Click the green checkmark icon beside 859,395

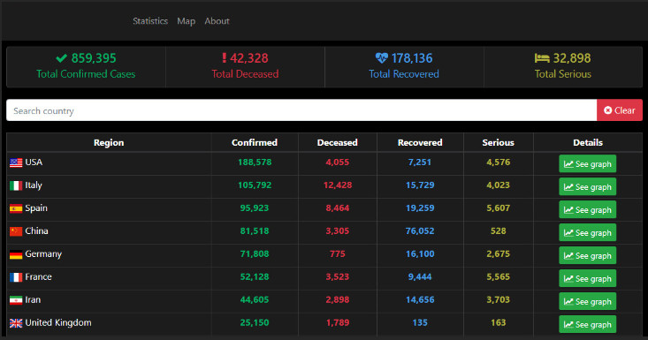pos(62,58)
